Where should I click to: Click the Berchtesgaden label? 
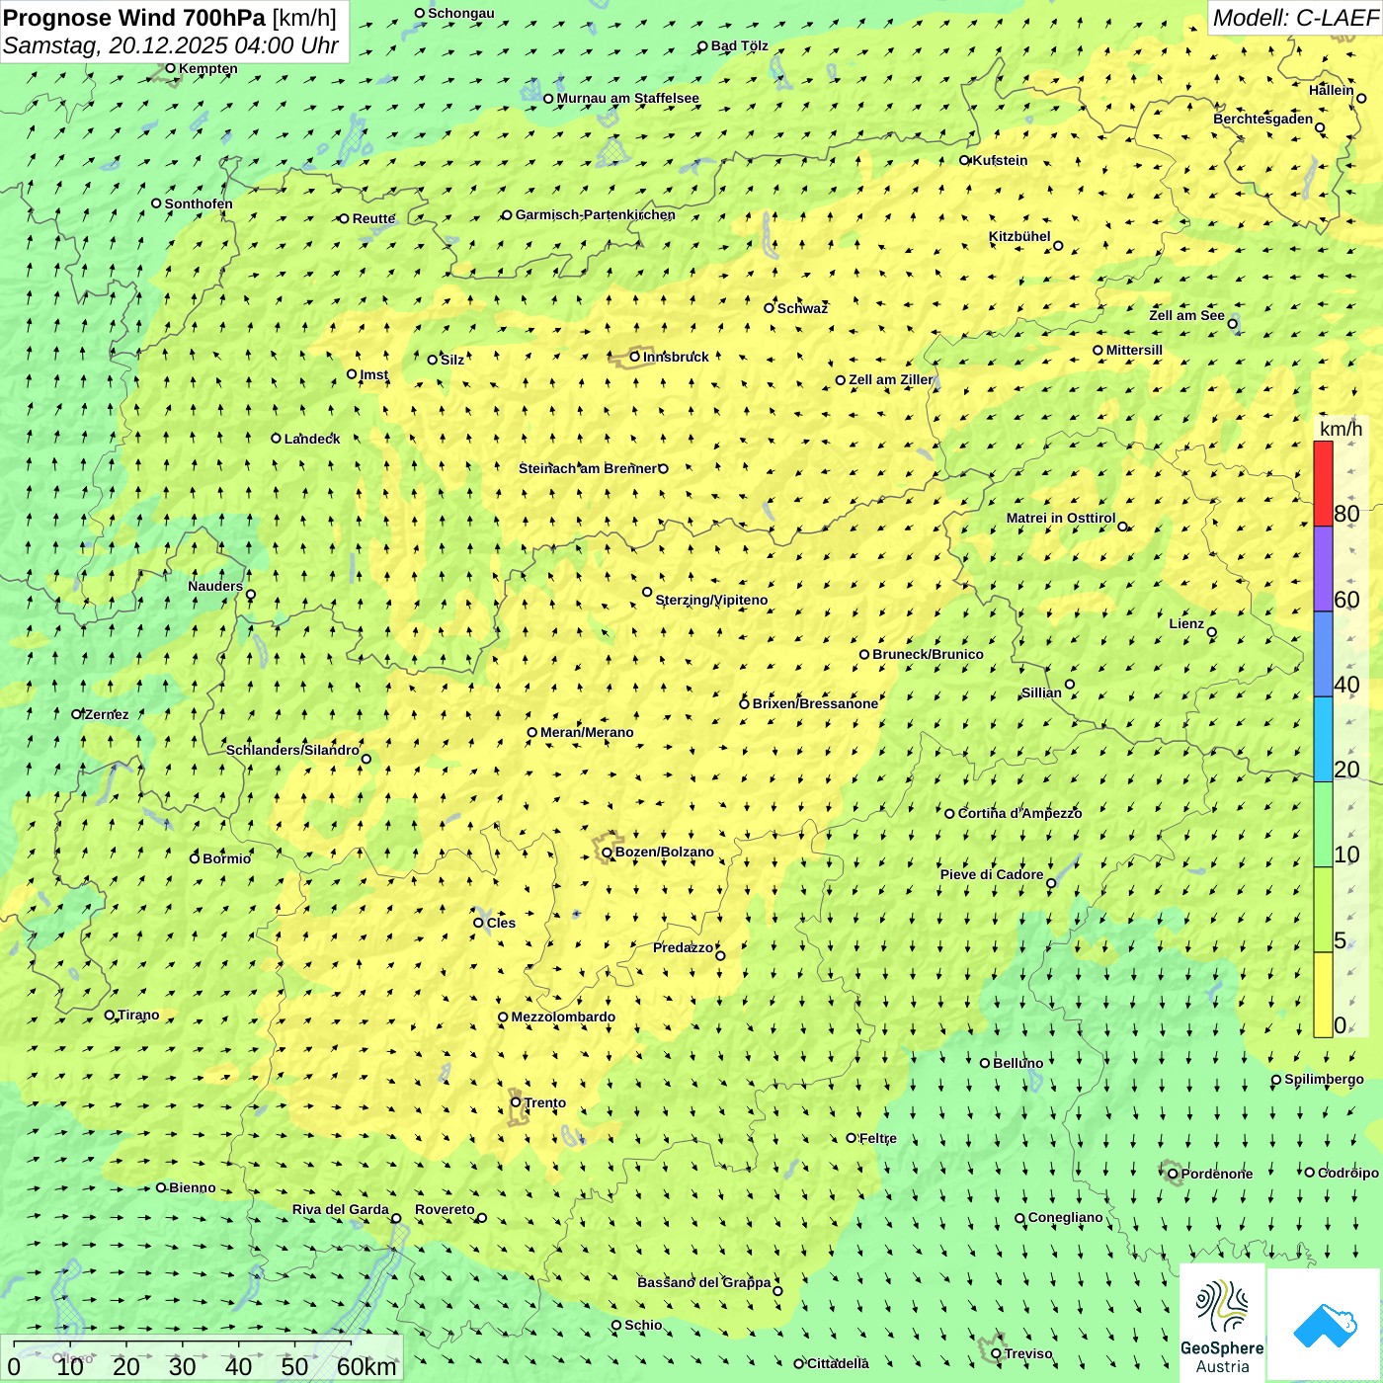click(1263, 119)
